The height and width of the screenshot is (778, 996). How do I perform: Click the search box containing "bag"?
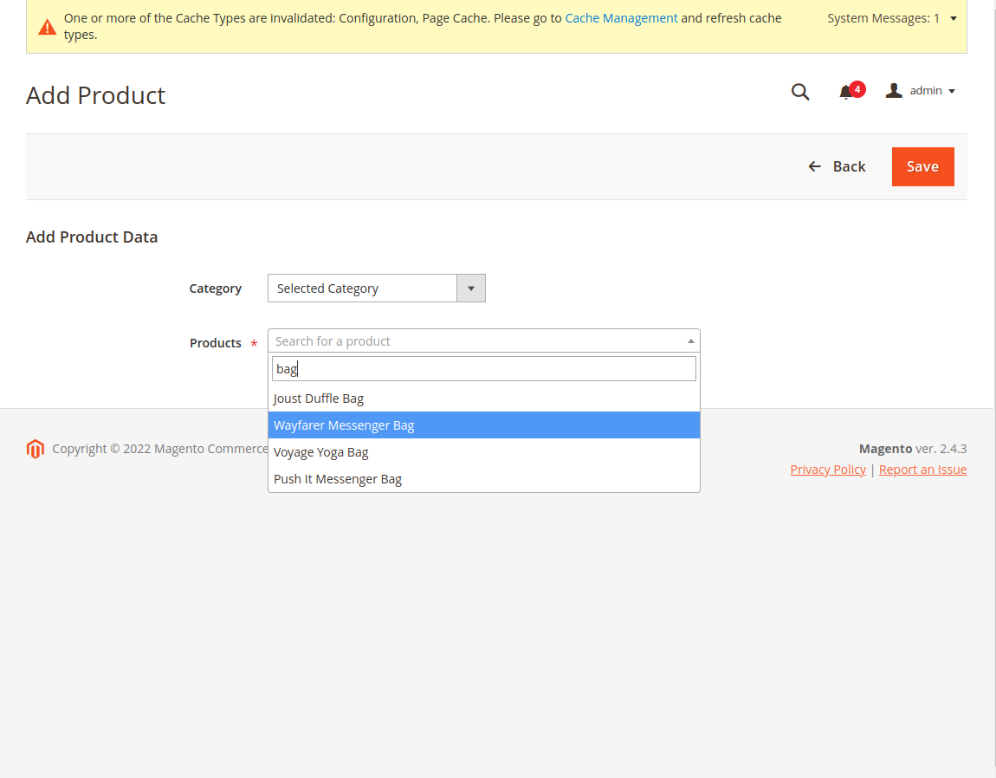483,369
